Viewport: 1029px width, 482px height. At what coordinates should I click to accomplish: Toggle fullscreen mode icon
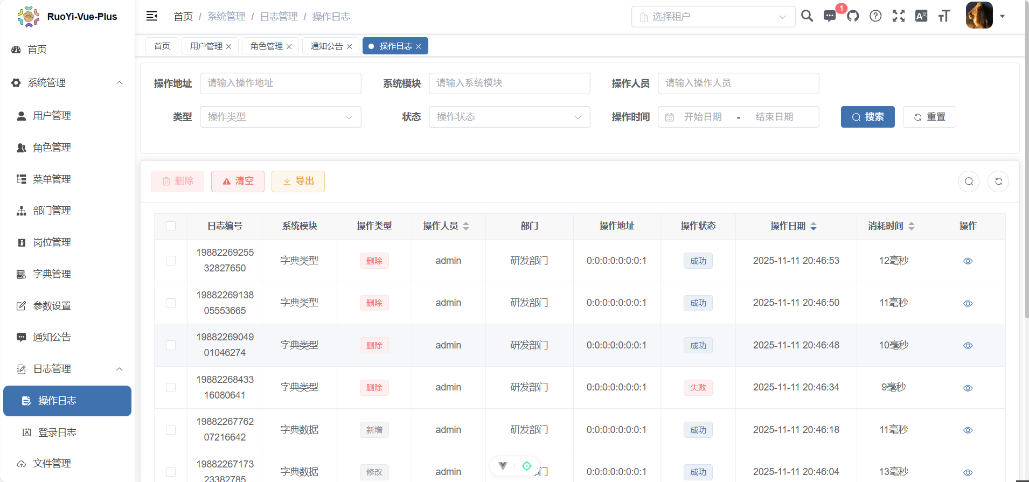click(898, 16)
